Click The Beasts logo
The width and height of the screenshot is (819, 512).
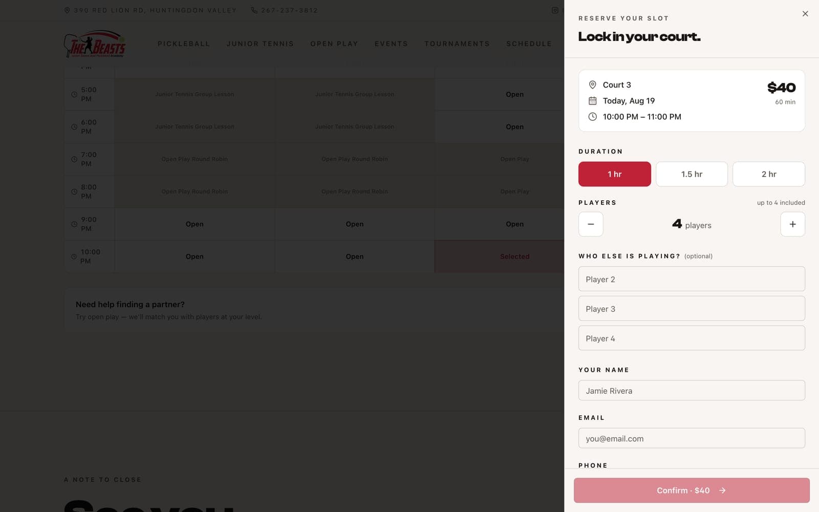point(95,44)
